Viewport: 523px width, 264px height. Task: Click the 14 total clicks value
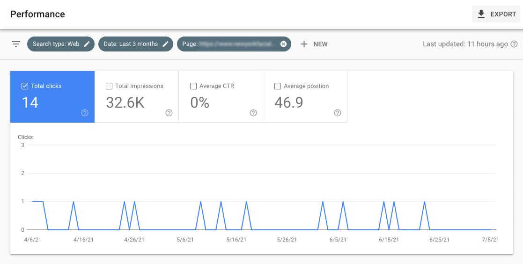[30, 103]
